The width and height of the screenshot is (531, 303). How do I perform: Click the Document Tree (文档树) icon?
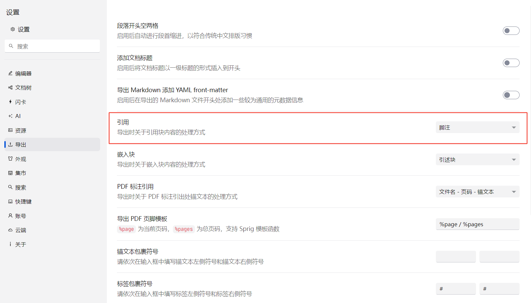[10, 87]
